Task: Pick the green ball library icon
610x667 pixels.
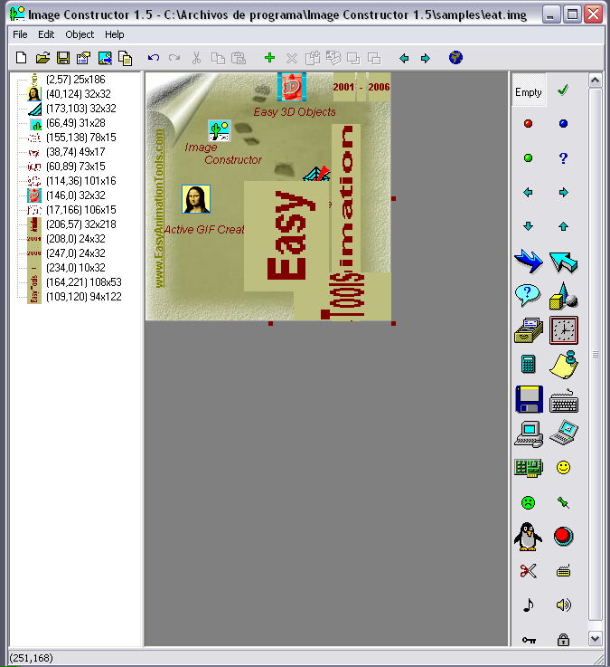Action: 528,157
